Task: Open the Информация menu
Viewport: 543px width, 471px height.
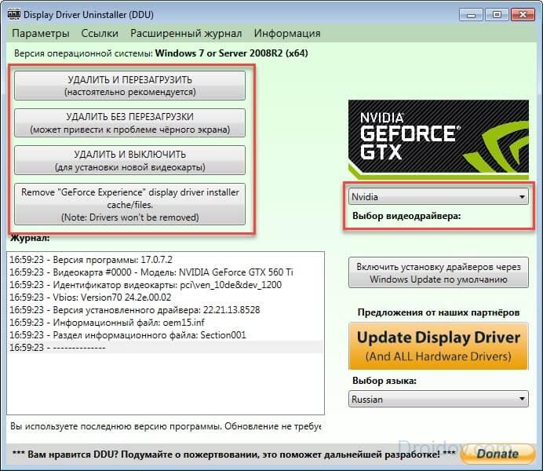Action: [x=287, y=34]
